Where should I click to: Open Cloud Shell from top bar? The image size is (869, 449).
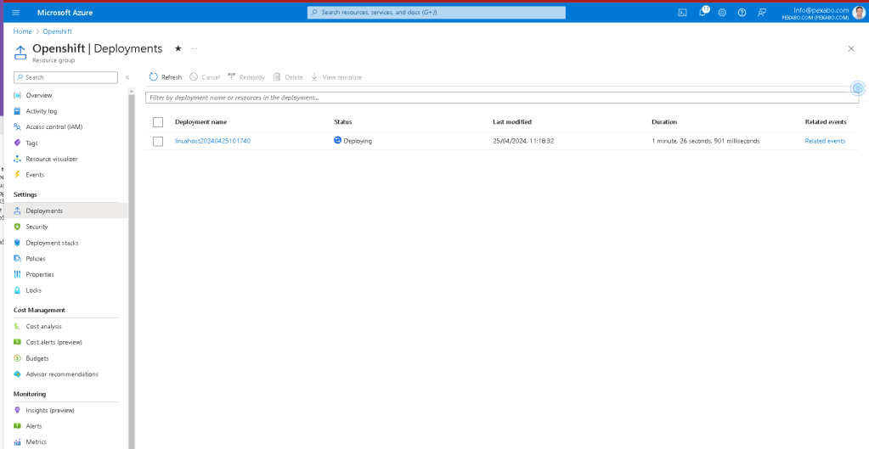tap(682, 12)
